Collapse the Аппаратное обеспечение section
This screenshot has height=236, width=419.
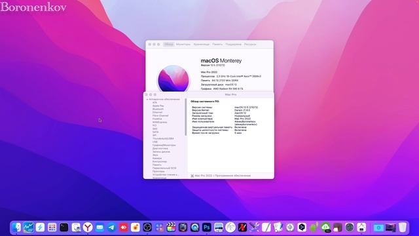coord(147,99)
